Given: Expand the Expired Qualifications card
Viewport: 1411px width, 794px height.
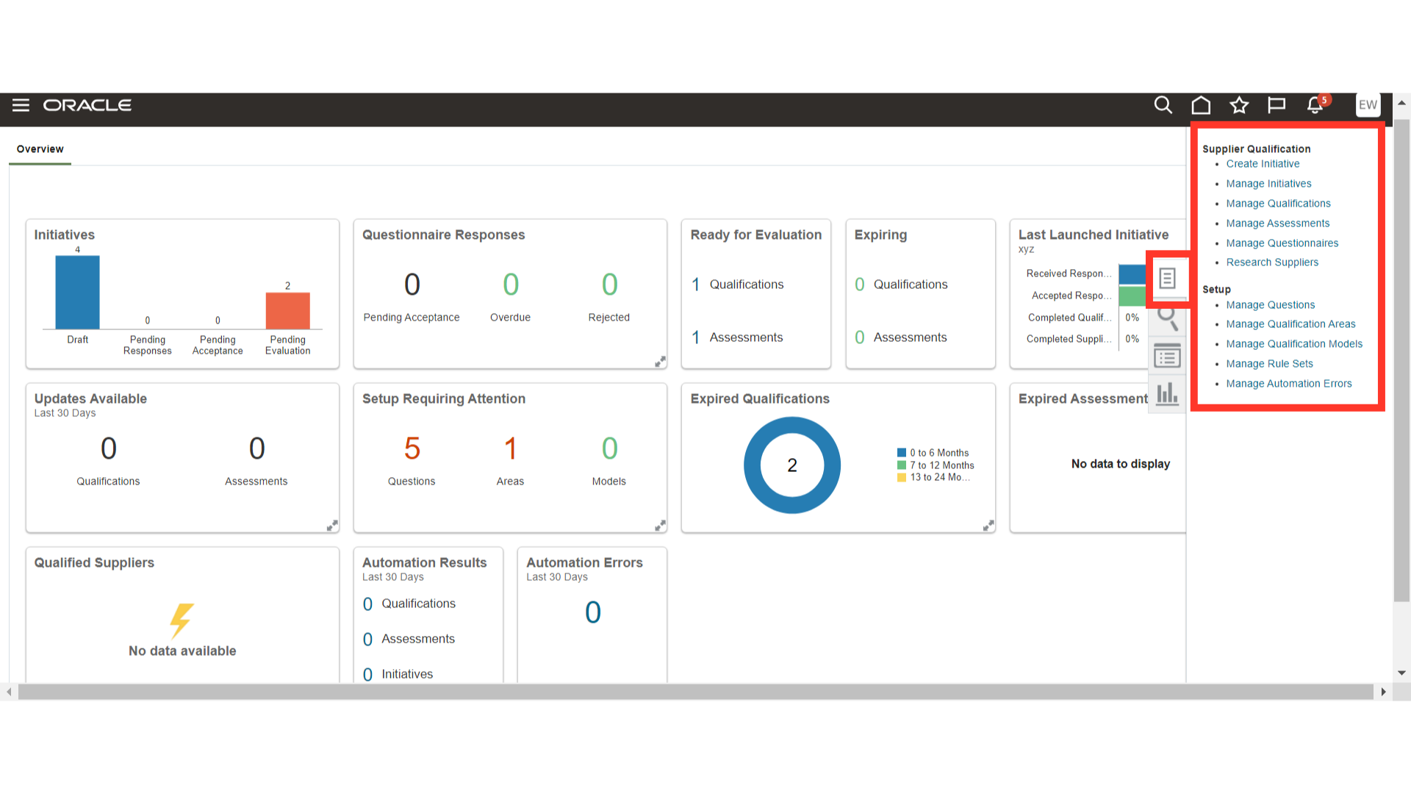Looking at the screenshot, I should pos(988,526).
